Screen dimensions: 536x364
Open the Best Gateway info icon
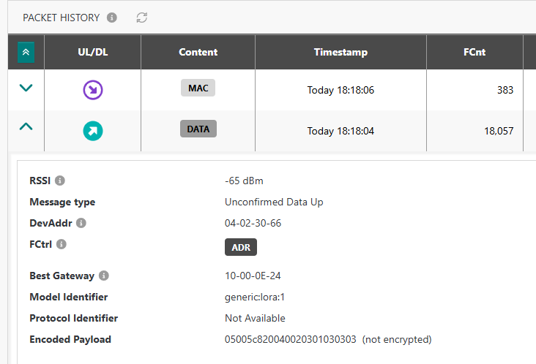point(104,276)
